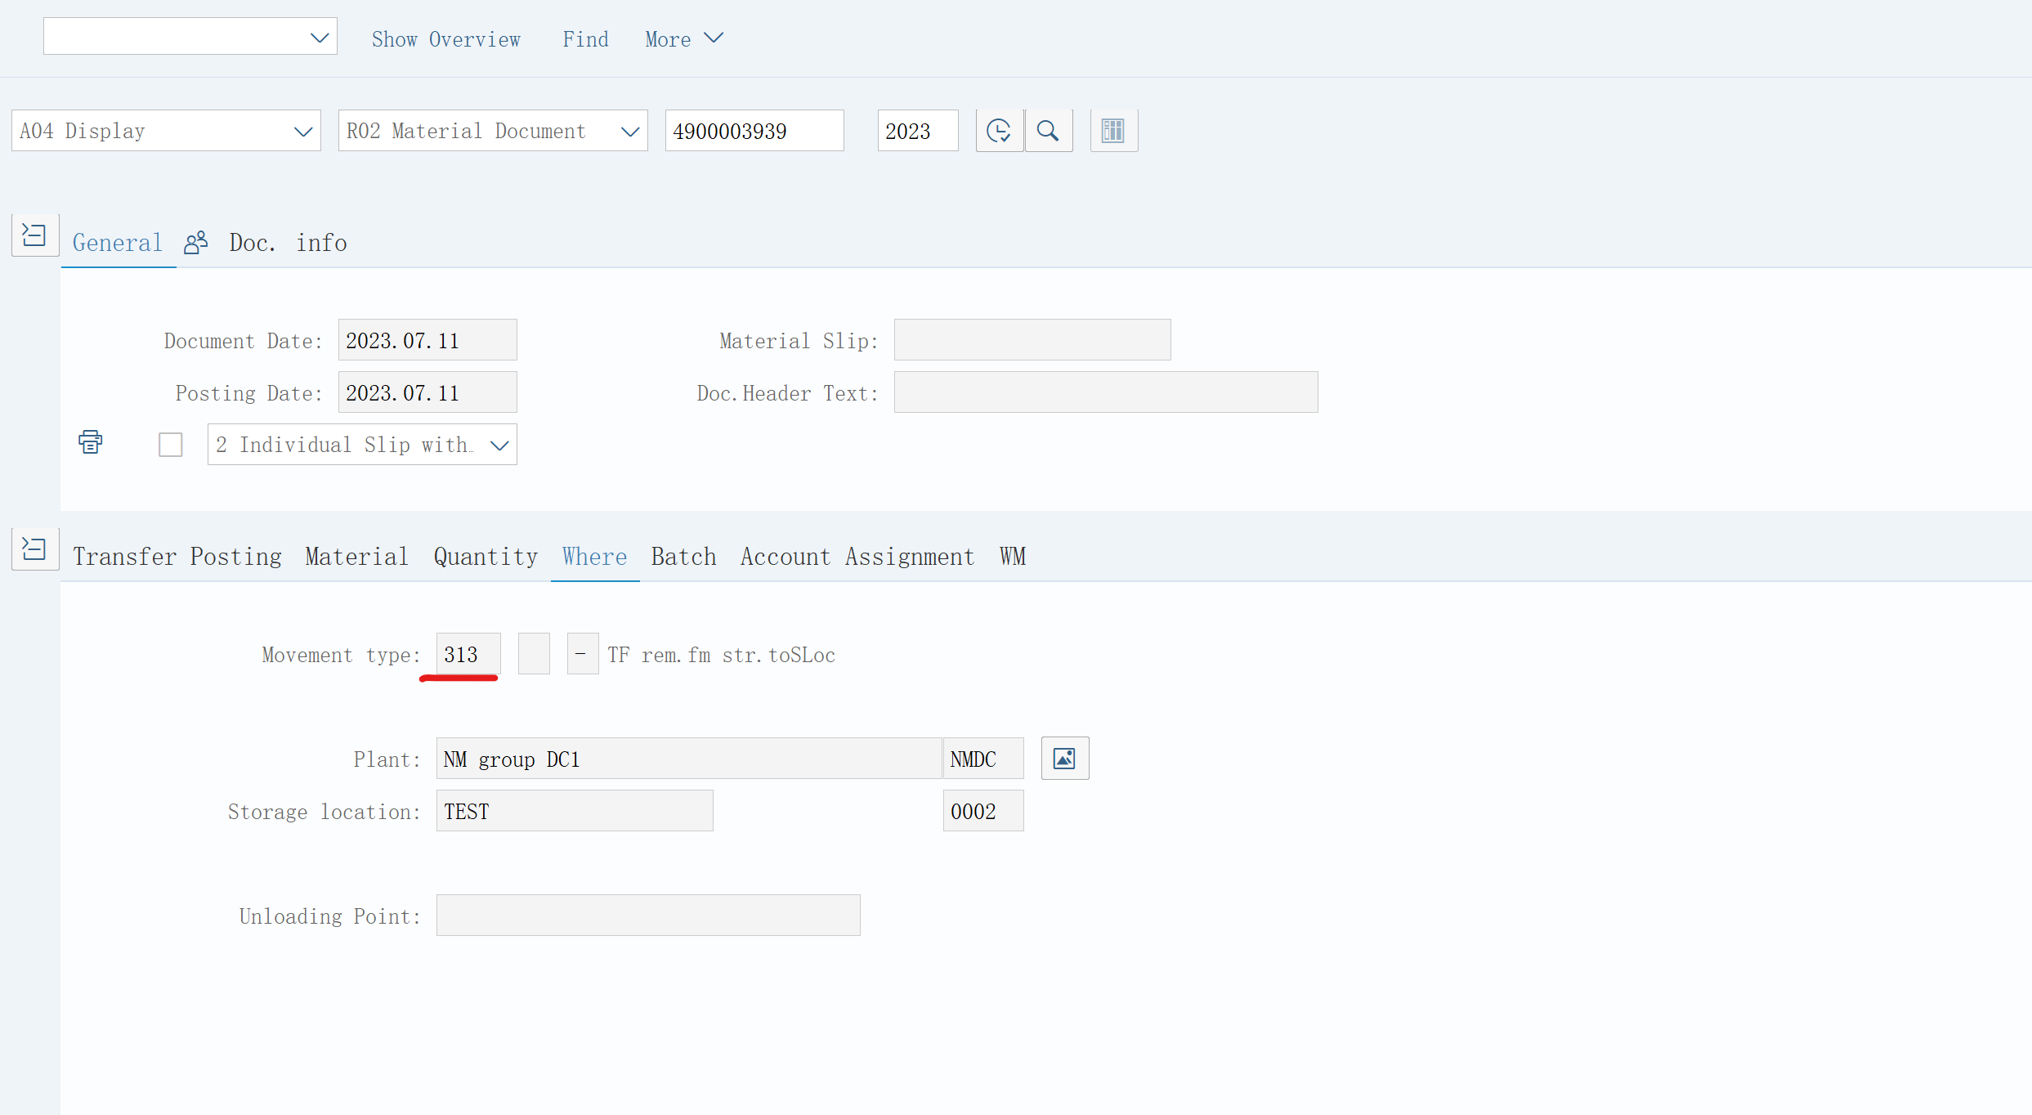The width and height of the screenshot is (2032, 1115).
Task: Switch to the Account Assignment tab
Action: (x=857, y=557)
